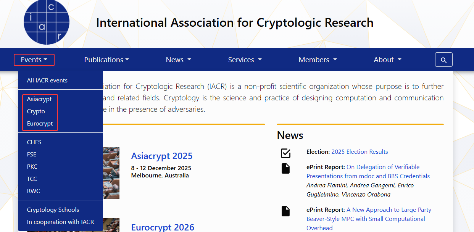Choose Crypto from Events menu

(x=60, y=111)
